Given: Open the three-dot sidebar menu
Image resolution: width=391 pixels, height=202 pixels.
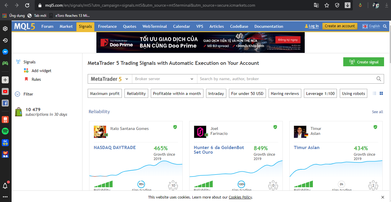Looking at the screenshot, I should point(5,197).
